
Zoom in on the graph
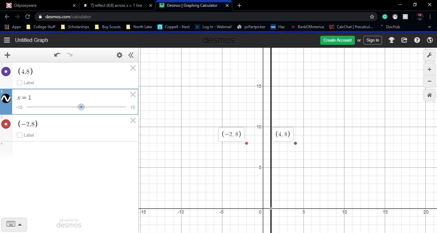429,69
